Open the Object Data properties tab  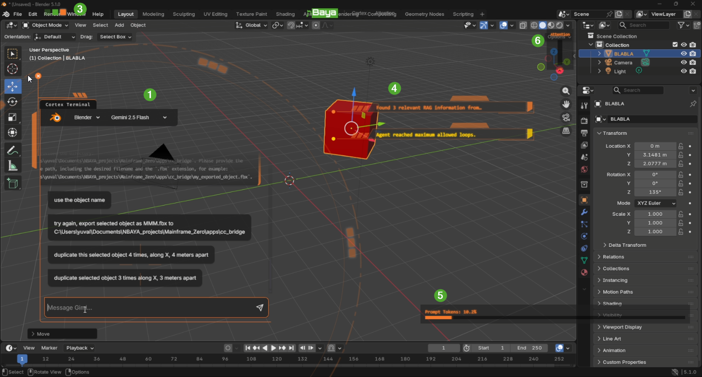584,260
